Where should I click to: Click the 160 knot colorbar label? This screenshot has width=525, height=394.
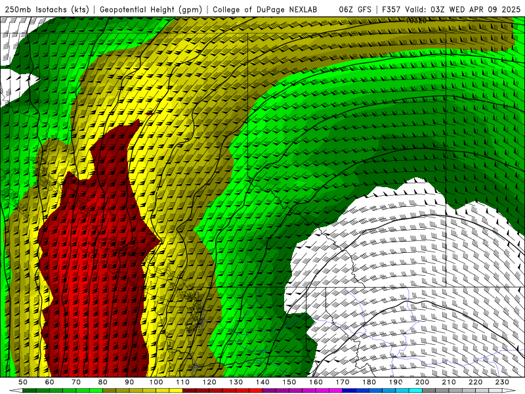pyautogui.click(x=316, y=382)
